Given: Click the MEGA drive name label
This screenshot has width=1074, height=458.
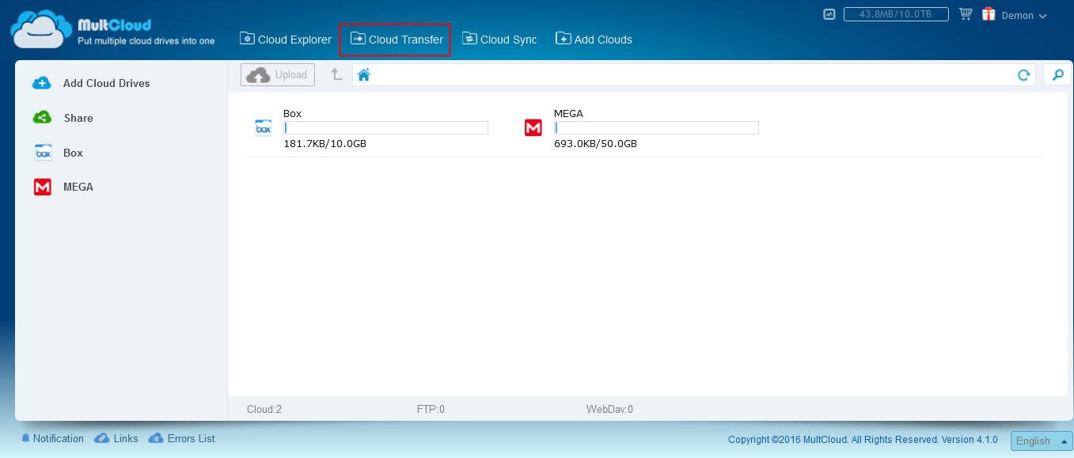Looking at the screenshot, I should click(x=568, y=113).
